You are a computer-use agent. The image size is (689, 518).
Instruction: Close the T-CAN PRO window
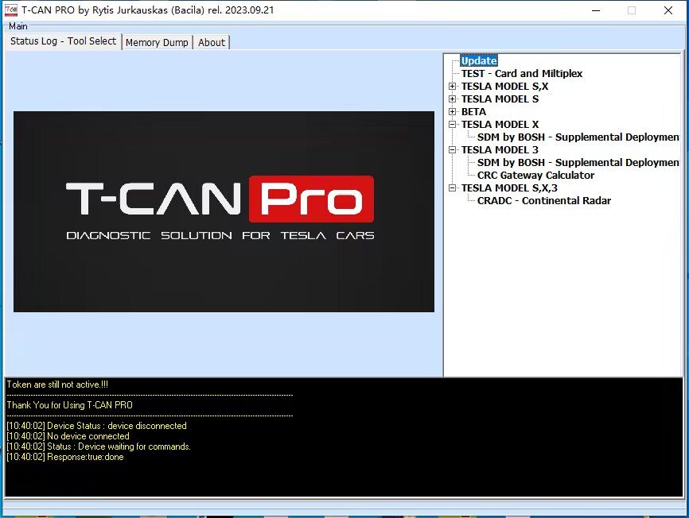[668, 10]
